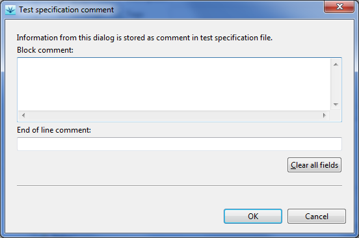Close the Test specification comment dialog
Screen dimensions: 359x238
point(339,7)
